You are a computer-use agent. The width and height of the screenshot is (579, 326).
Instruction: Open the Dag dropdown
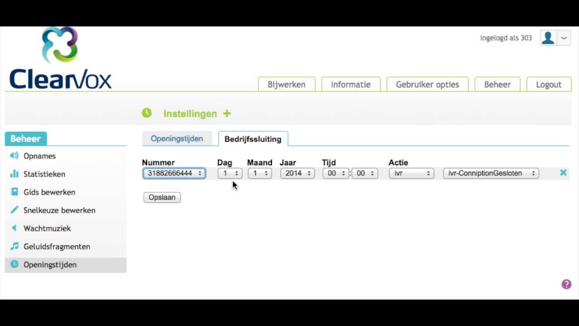pos(230,173)
